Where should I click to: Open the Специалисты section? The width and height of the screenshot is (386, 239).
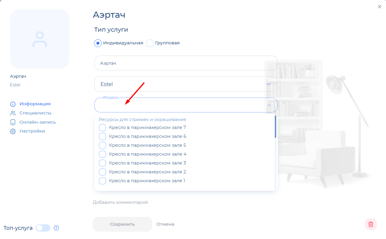pos(35,113)
